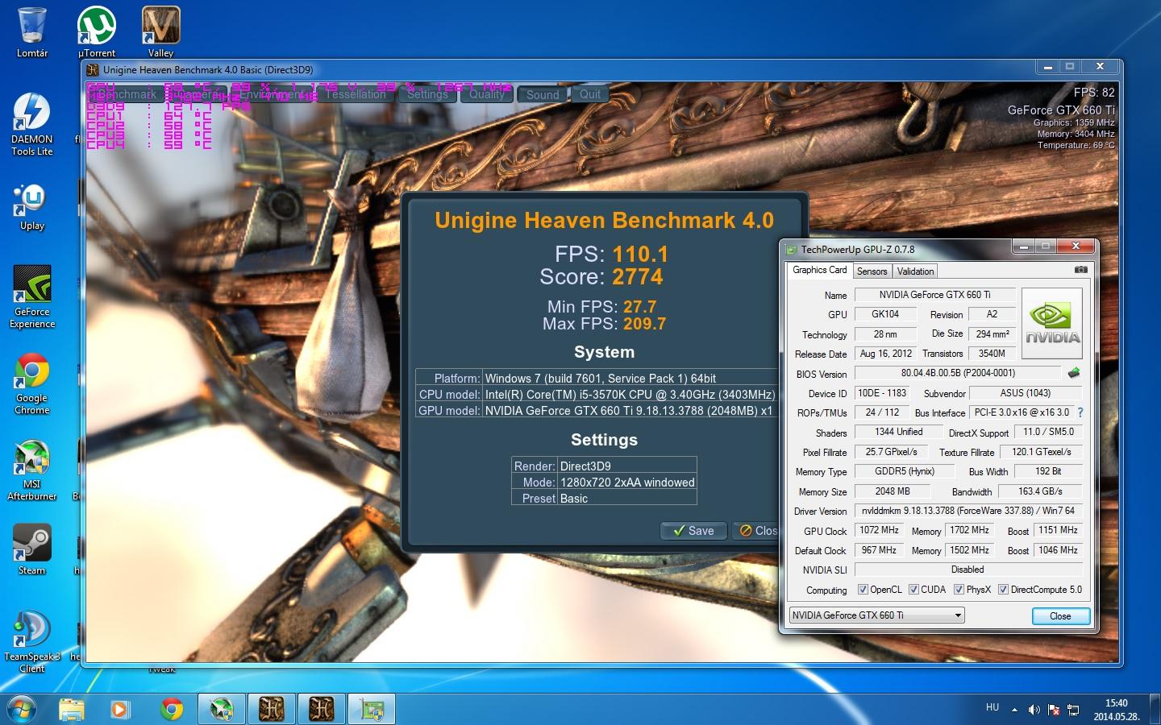Toggle the DirectCompute 5.0 checkbox
Image resolution: width=1161 pixels, height=725 pixels.
[1003, 590]
